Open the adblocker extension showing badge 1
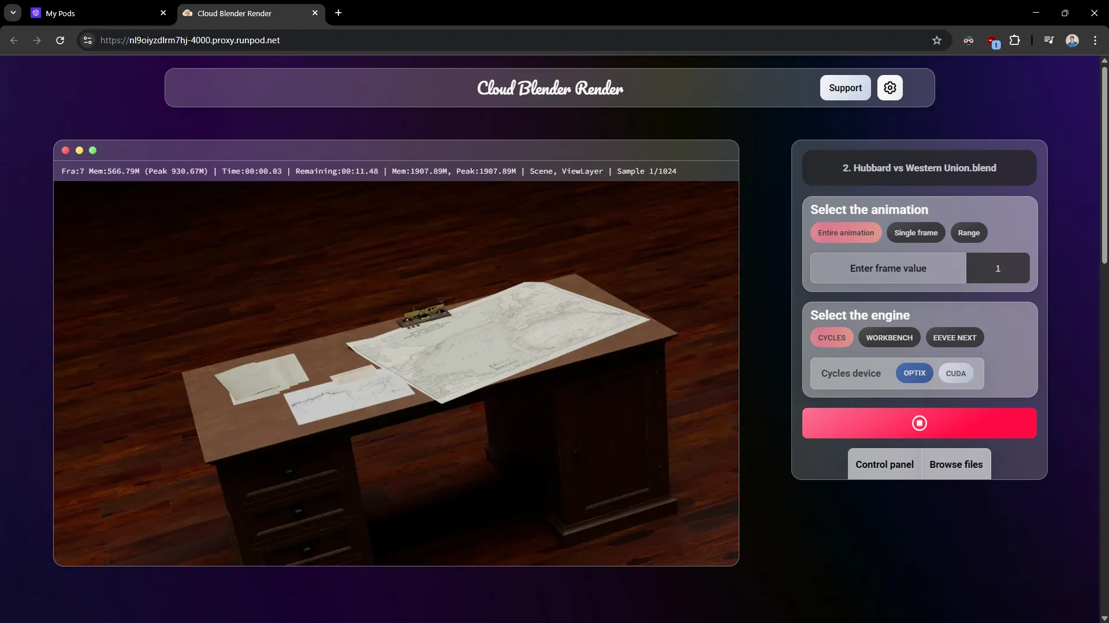 993,40
